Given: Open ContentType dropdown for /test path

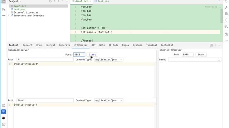Looking at the screenshot, I should coord(109,100).
